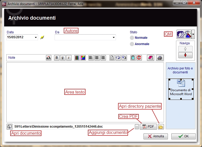Print the note with printer icon

coord(160,58)
